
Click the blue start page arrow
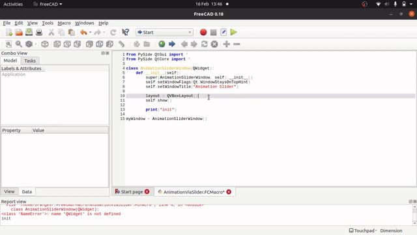tap(172, 44)
